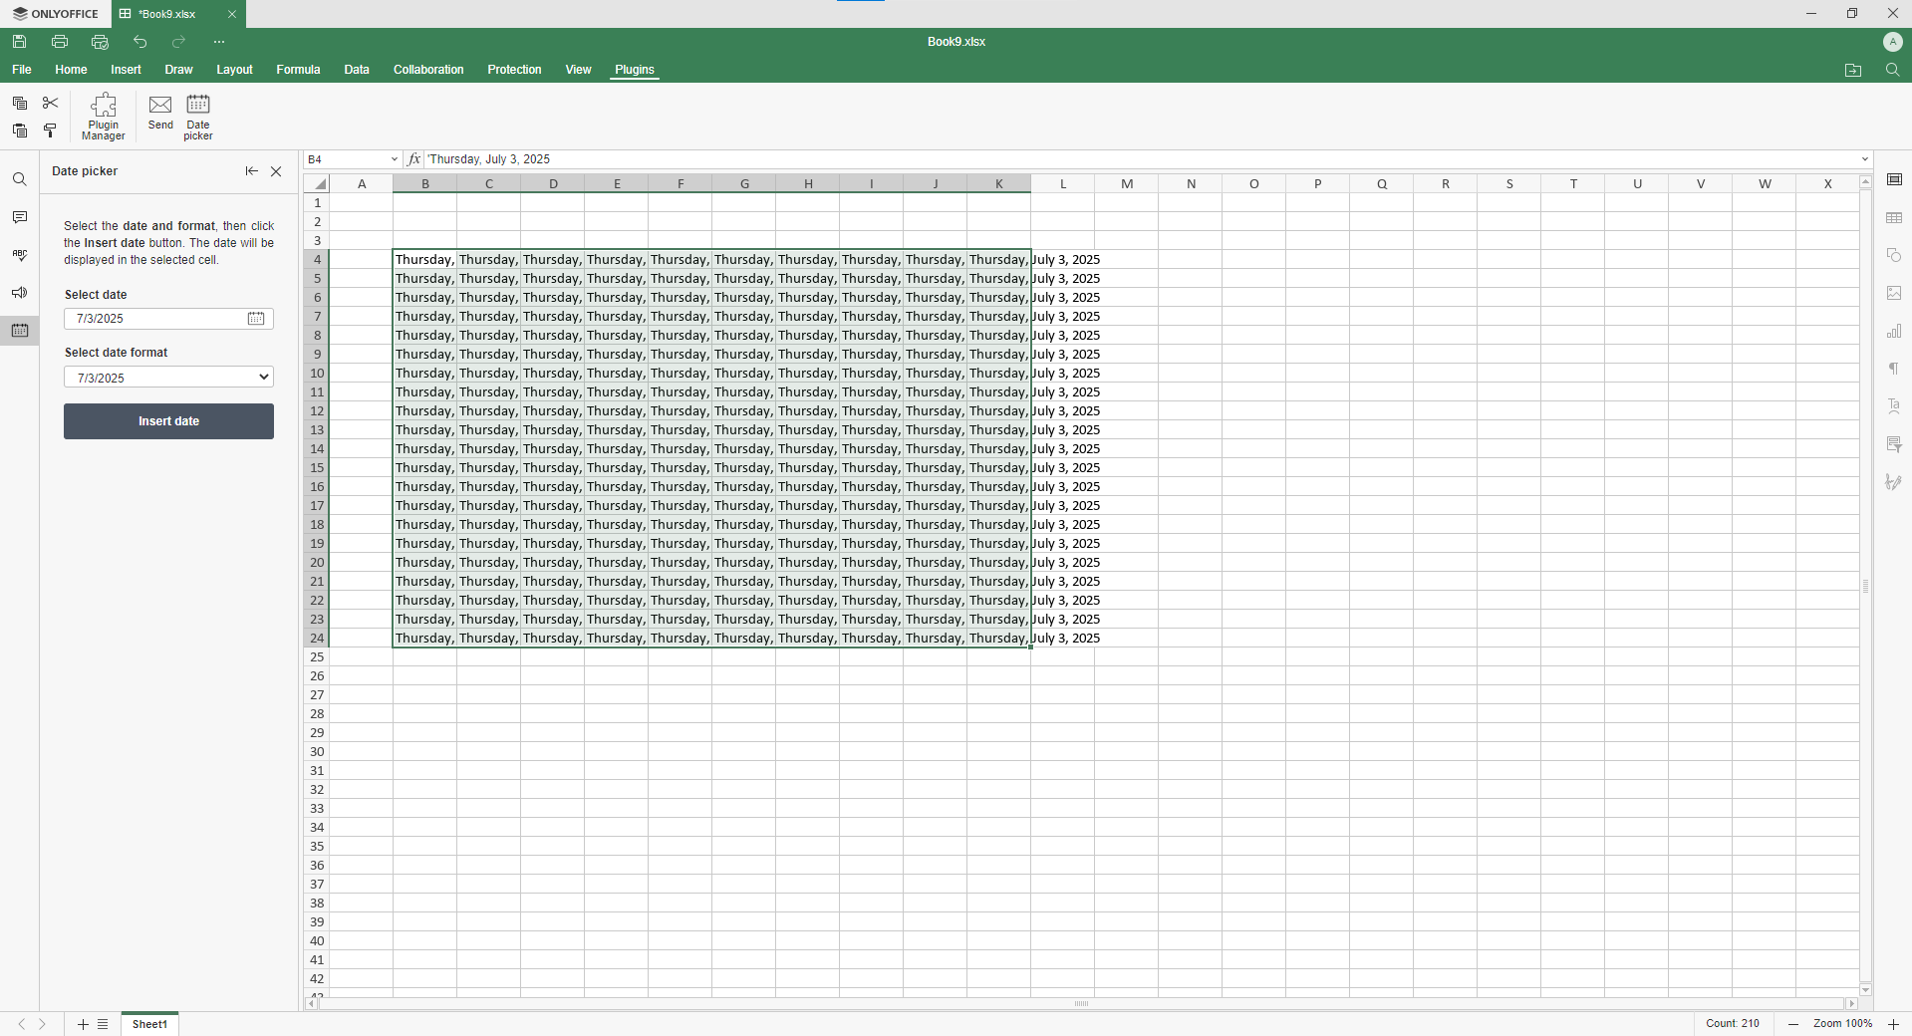Click the Insert date button
The width and height of the screenshot is (1912, 1036).
point(167,420)
